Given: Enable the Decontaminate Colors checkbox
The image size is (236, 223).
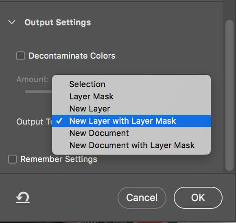Looking at the screenshot, I should (21, 56).
